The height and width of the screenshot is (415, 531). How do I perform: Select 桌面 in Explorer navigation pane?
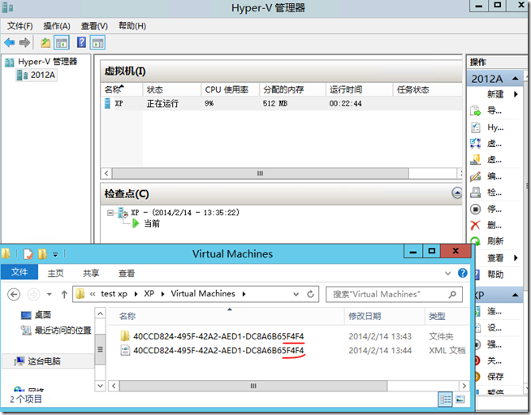[36, 315]
